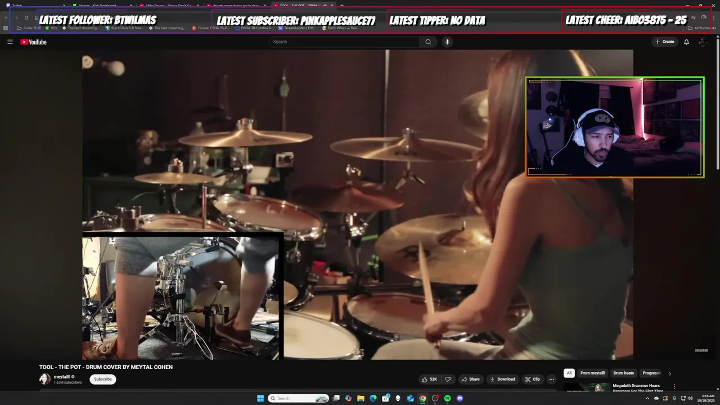Open a new browser tab
The width and height of the screenshot is (720, 405).
coord(342,6)
